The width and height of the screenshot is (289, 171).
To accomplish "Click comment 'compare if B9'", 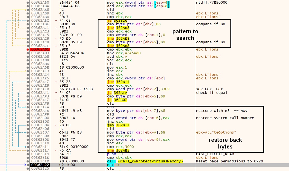I will click(x=211, y=42).
